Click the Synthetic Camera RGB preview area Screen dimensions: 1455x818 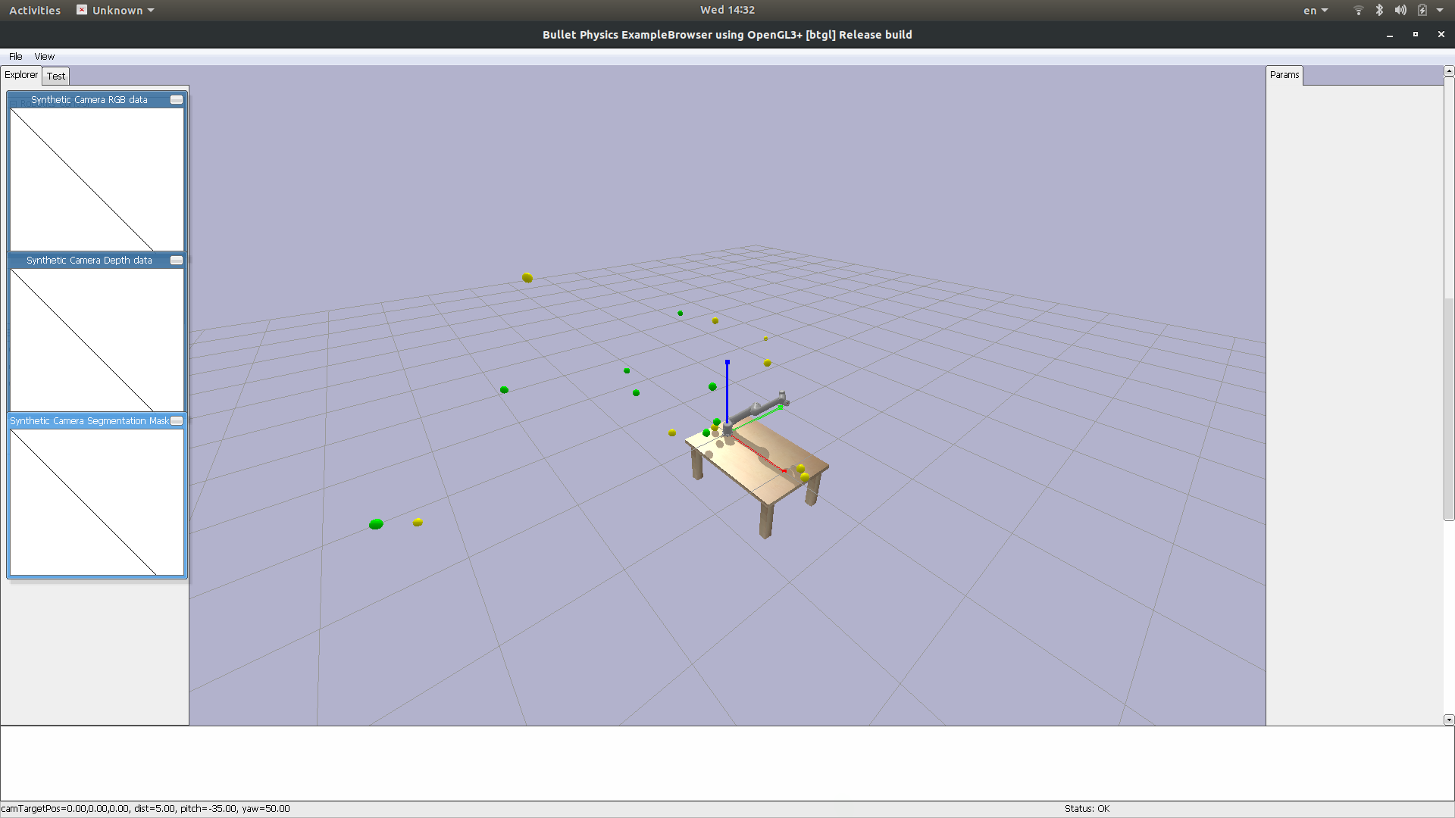coord(96,180)
